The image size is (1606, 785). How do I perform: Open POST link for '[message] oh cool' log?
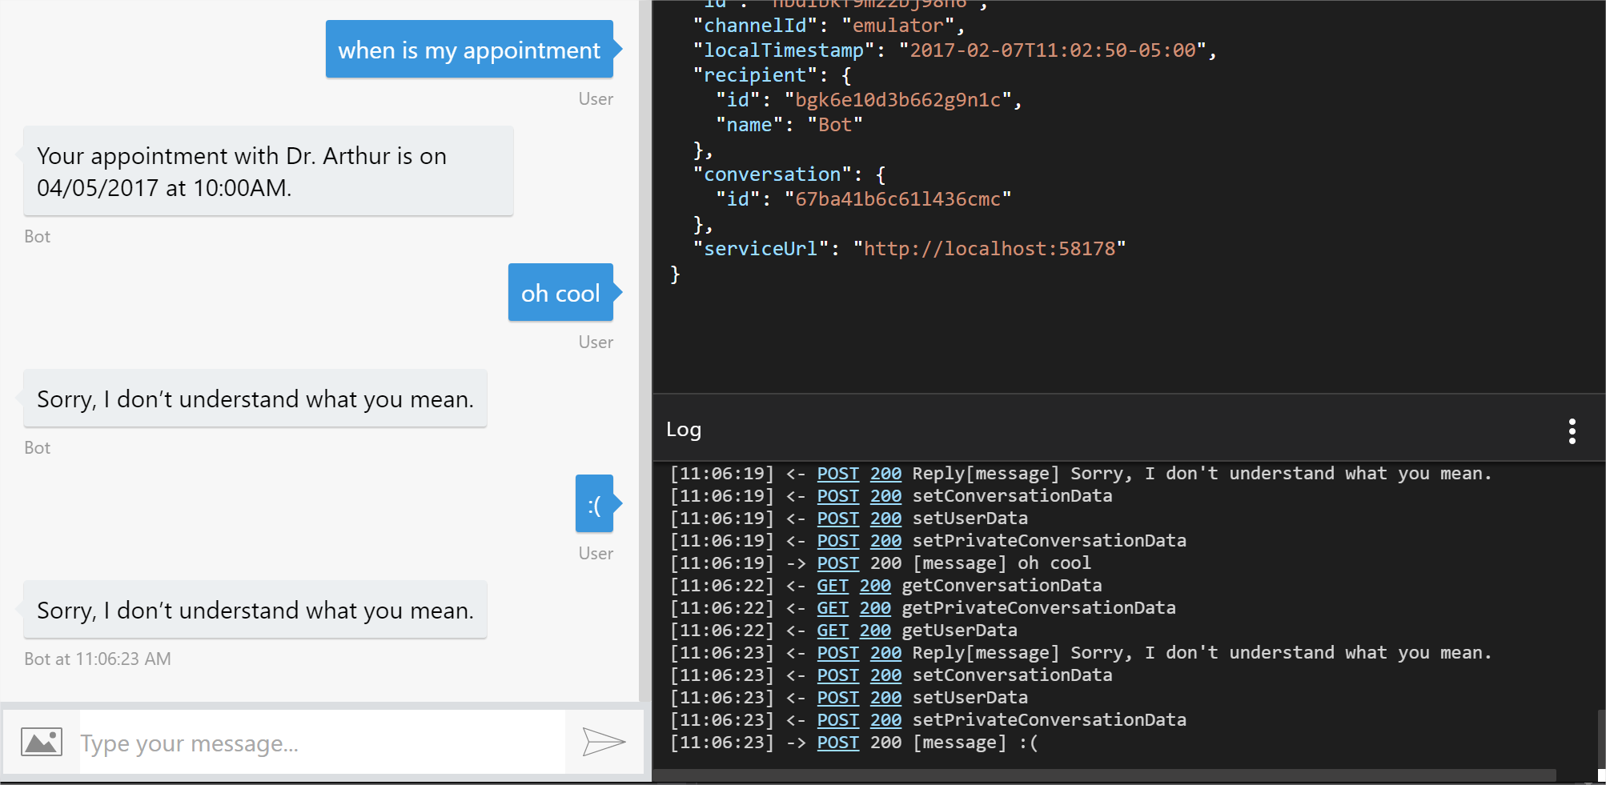(x=837, y=563)
